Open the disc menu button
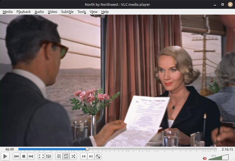Image resolution: width=235 pixels, height=161 pixels. (98, 156)
